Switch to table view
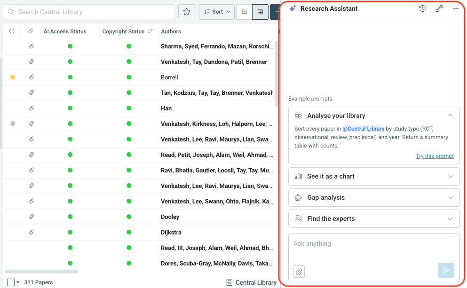 coord(260,12)
